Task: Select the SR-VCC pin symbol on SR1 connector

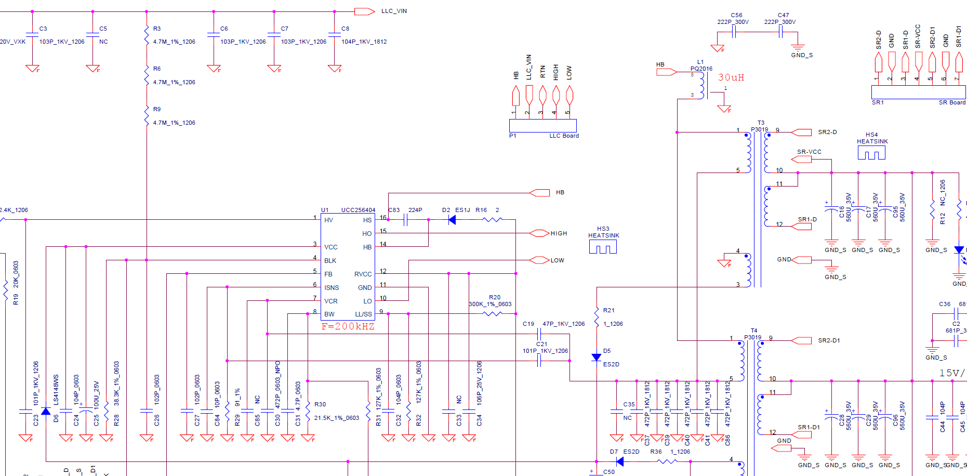Action: (918, 62)
